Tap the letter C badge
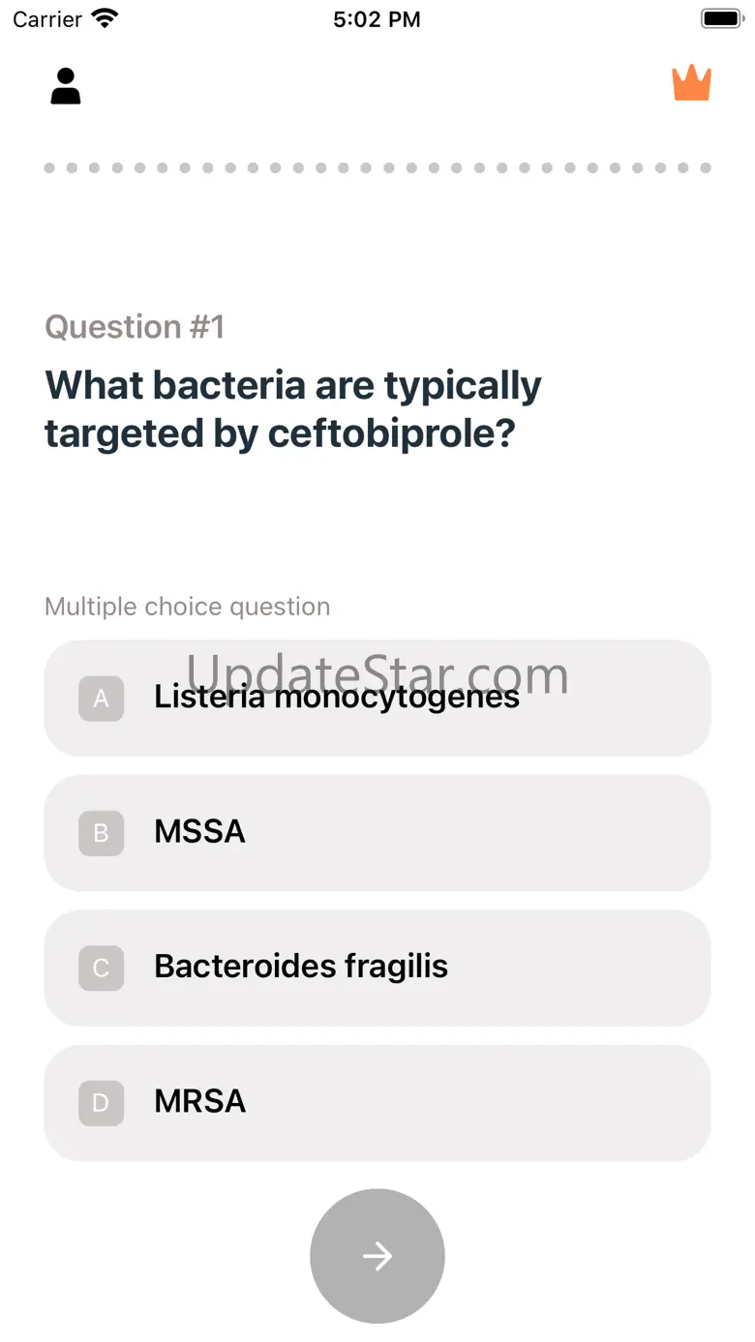The image size is (755, 1342). point(101,968)
